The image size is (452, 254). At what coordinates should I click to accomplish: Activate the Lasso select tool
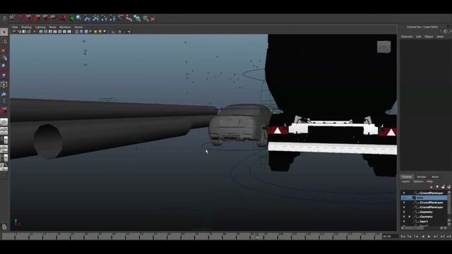pyautogui.click(x=4, y=41)
